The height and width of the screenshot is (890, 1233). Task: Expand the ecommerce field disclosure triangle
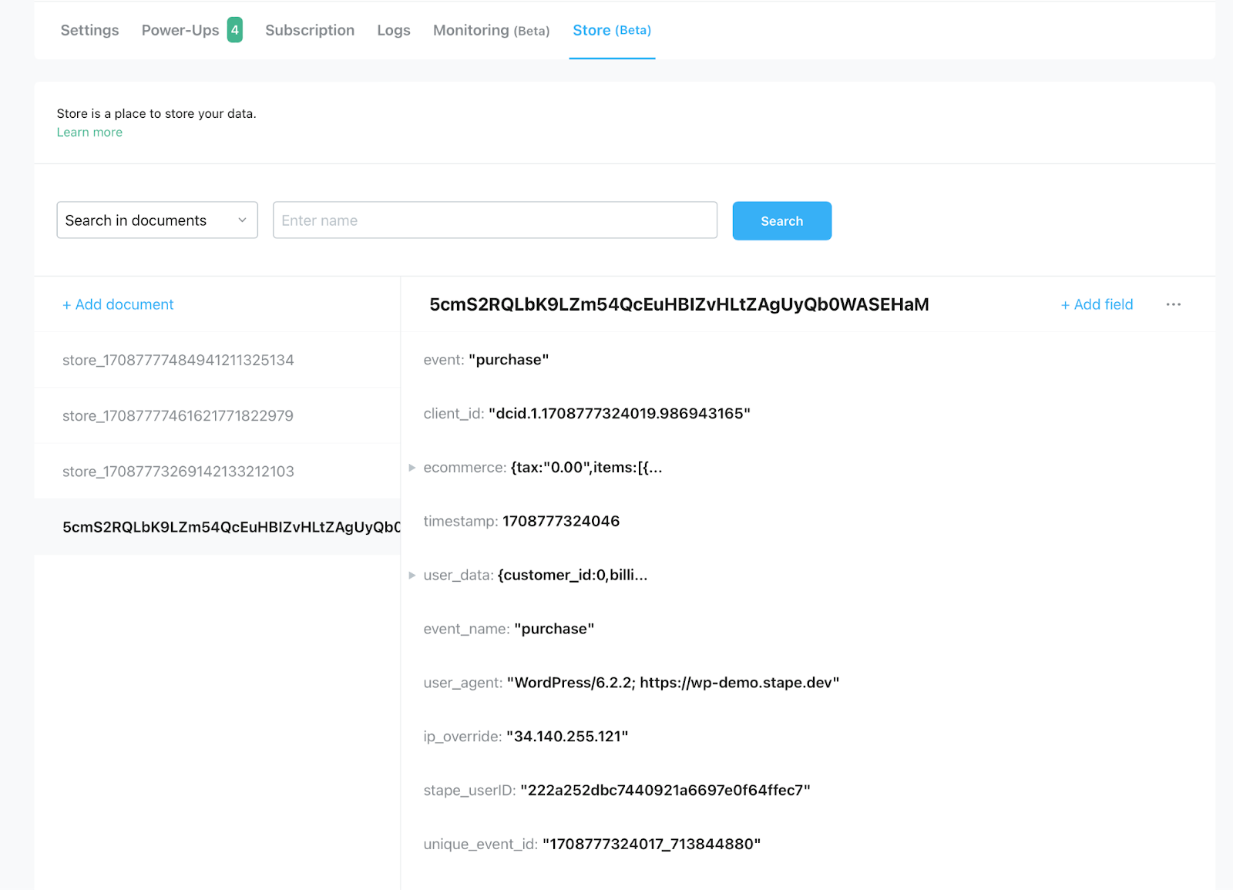(412, 467)
